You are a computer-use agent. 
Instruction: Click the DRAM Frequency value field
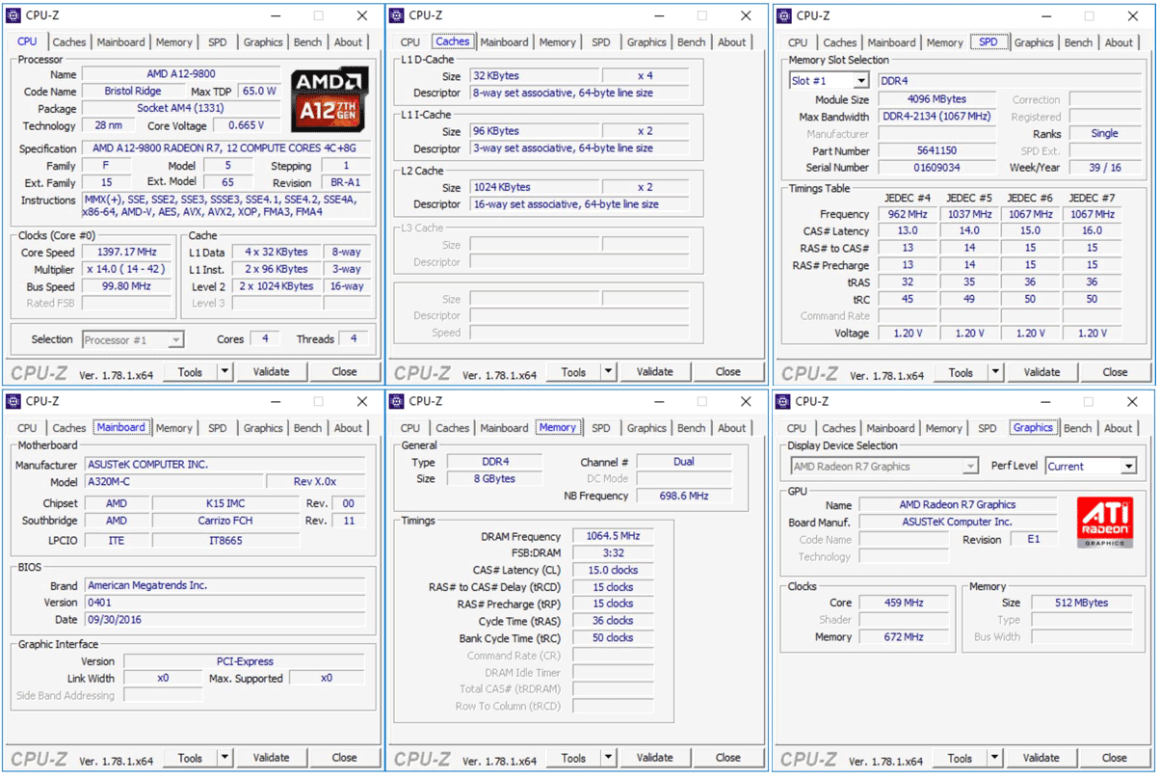[x=613, y=536]
